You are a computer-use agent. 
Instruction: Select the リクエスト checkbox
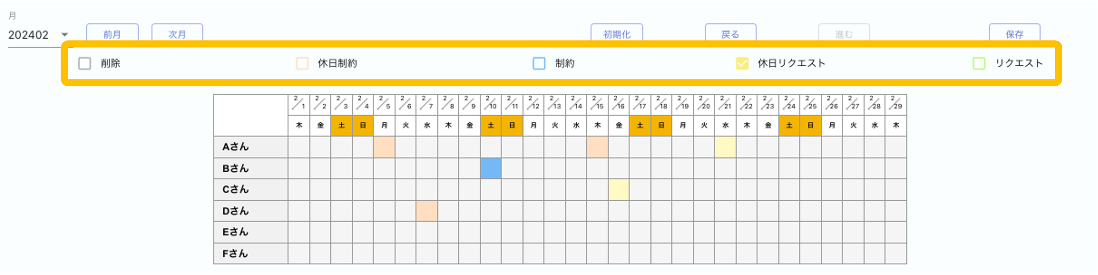(979, 63)
